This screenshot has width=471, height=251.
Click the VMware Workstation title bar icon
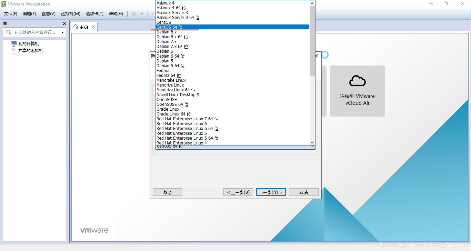[3, 4]
